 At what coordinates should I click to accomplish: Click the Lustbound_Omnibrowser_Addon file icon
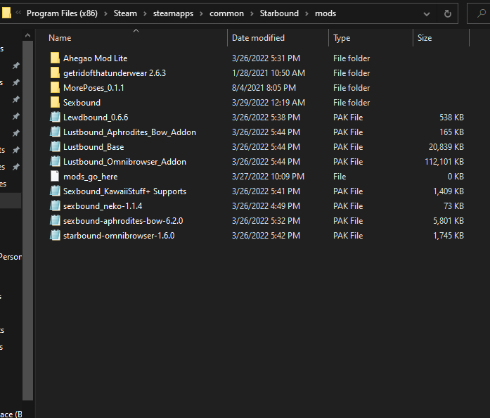[55, 161]
